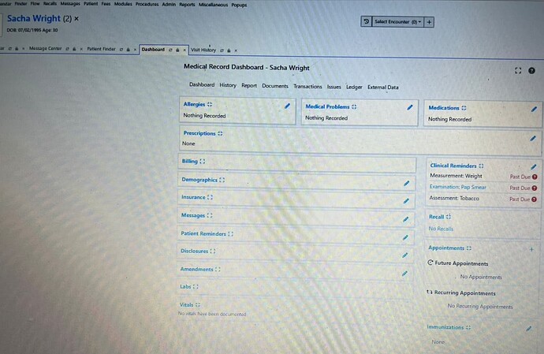This screenshot has width=544, height=354.
Task: Open the Fees menu
Action: 106,4
